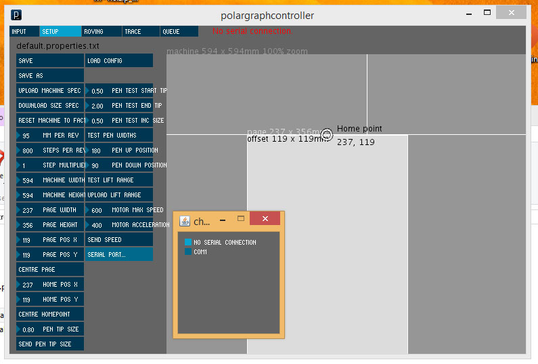Select the PEN DOWN POSITION field
The image size is (538, 364).
(x=119, y=165)
